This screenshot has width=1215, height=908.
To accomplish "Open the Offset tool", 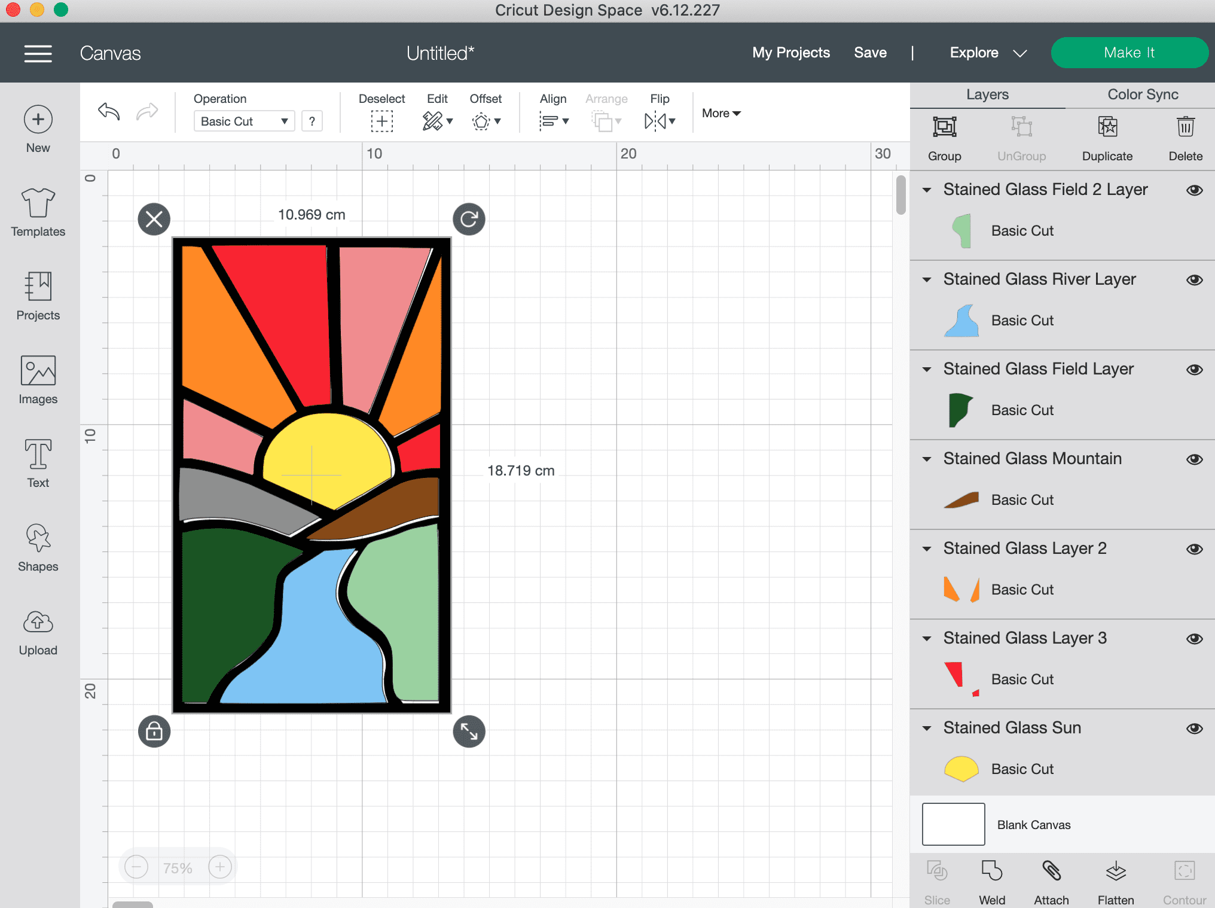I will click(x=486, y=121).
